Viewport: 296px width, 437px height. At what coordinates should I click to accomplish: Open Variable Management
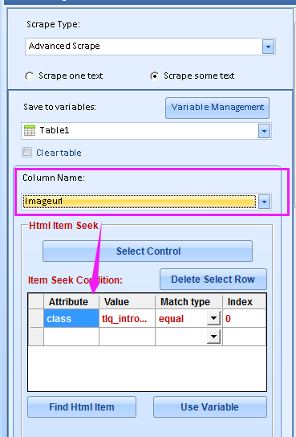pos(217,108)
